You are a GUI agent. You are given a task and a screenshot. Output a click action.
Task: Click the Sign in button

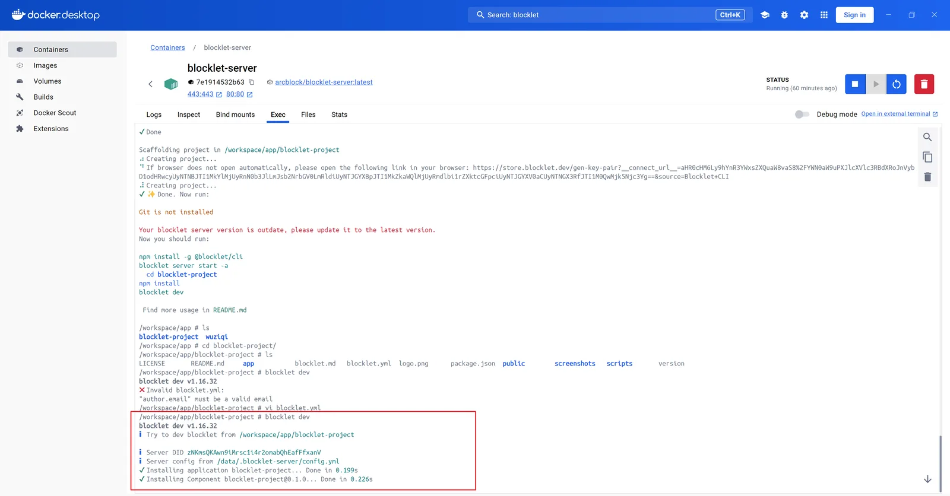tap(854, 15)
